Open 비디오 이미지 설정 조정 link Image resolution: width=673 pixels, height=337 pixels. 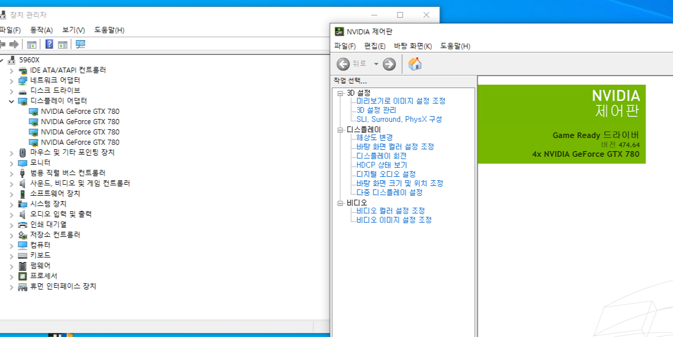pyautogui.click(x=394, y=220)
